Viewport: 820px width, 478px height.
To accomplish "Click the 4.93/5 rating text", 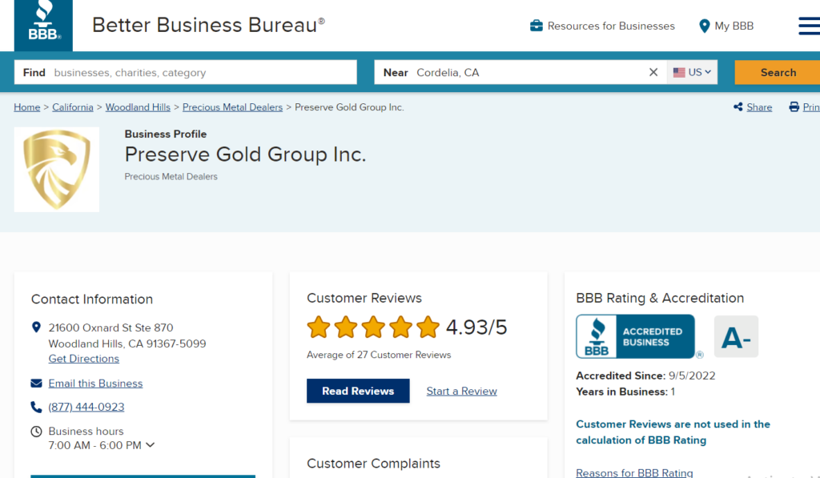I will [x=476, y=327].
